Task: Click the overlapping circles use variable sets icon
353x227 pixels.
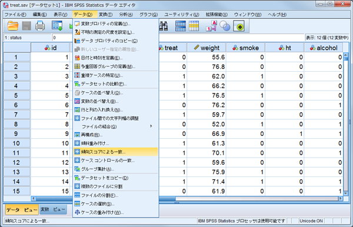Action: click(x=225, y=26)
